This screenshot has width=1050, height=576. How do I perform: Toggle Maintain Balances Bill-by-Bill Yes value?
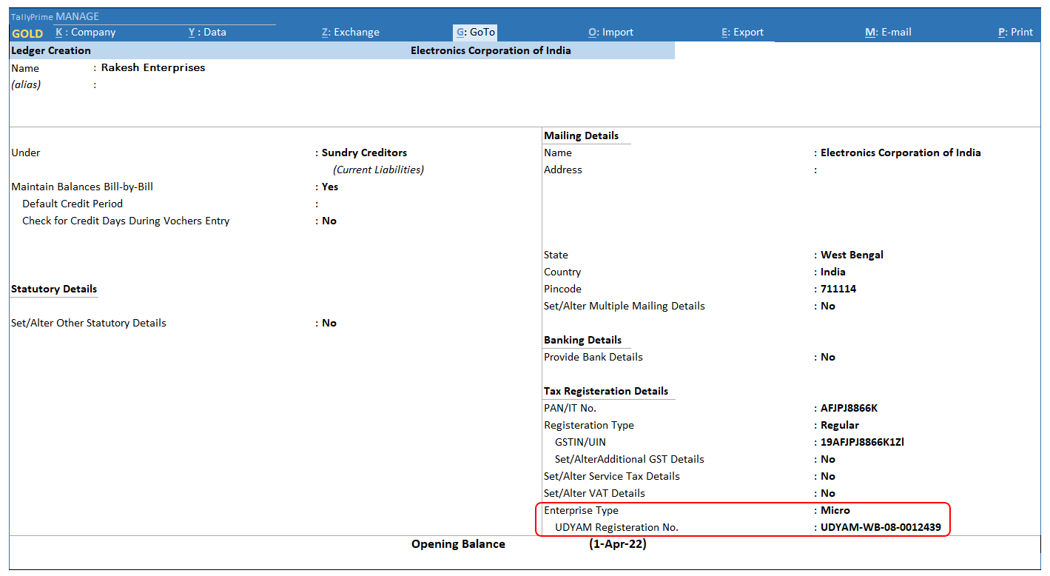pos(330,187)
